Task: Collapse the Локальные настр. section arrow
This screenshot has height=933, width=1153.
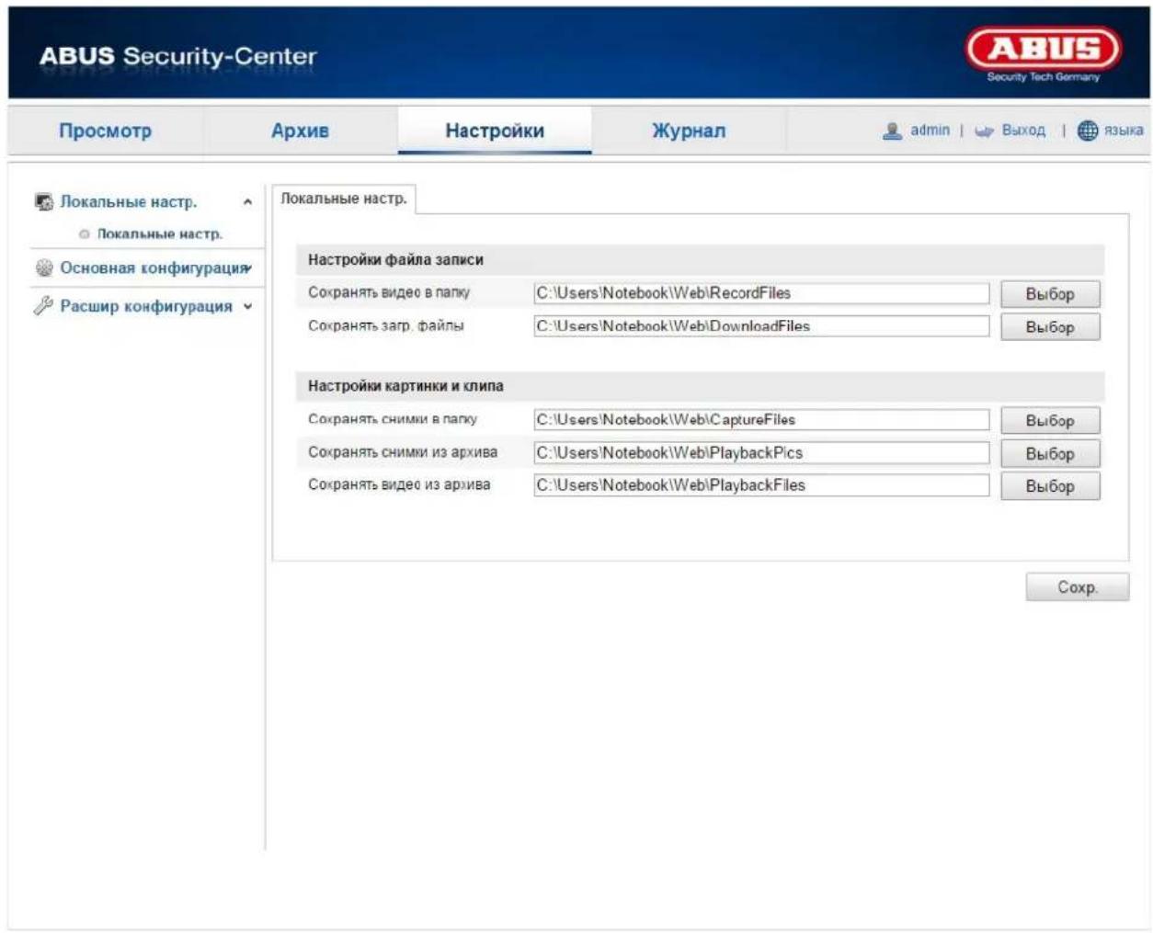Action: [x=247, y=202]
